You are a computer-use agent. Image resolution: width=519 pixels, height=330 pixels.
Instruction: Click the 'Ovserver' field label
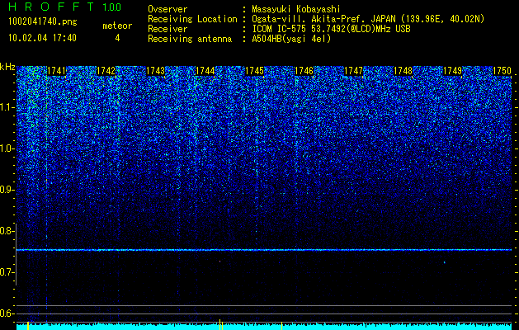[167, 9]
